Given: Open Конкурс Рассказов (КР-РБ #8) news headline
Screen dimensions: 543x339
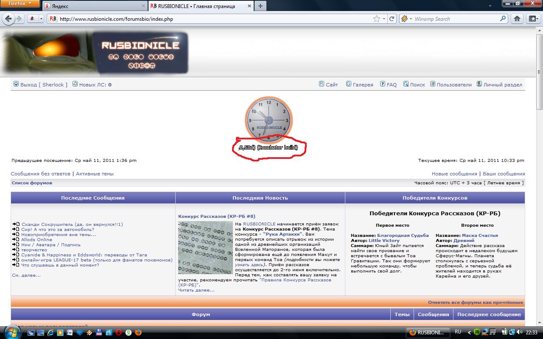Looking at the screenshot, I should [217, 217].
